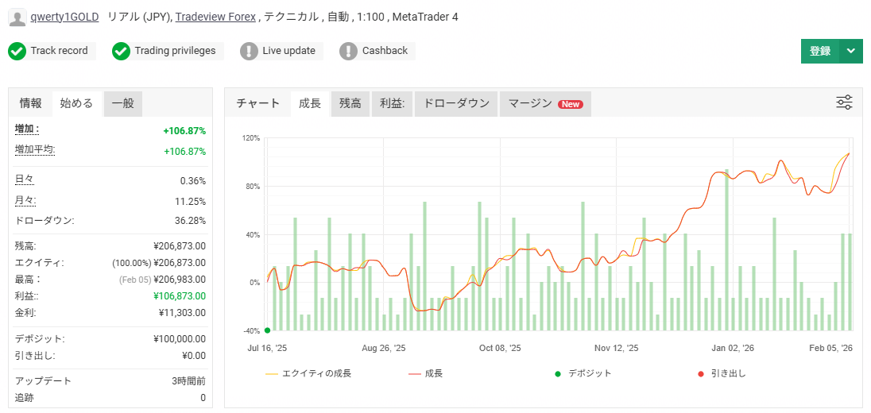Click the Trading privileges checkmark icon
871x413 pixels.
121,51
